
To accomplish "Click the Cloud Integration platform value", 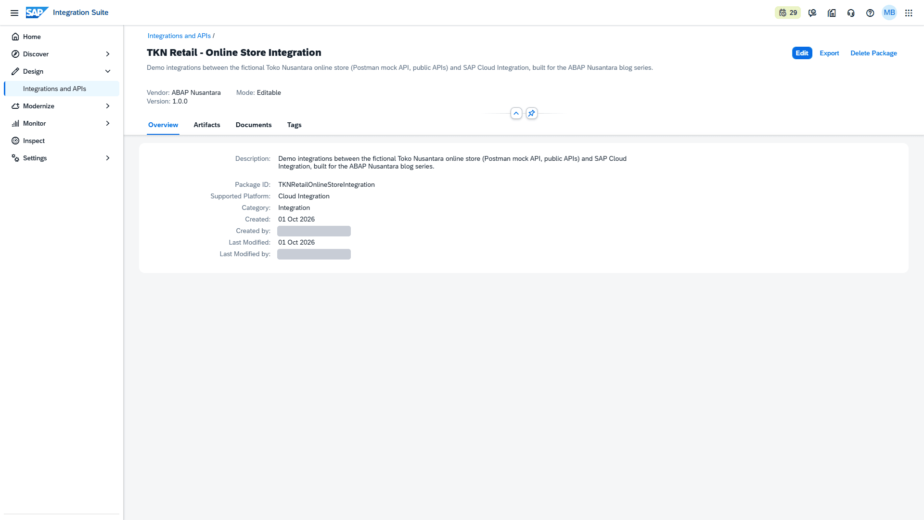I will point(304,196).
